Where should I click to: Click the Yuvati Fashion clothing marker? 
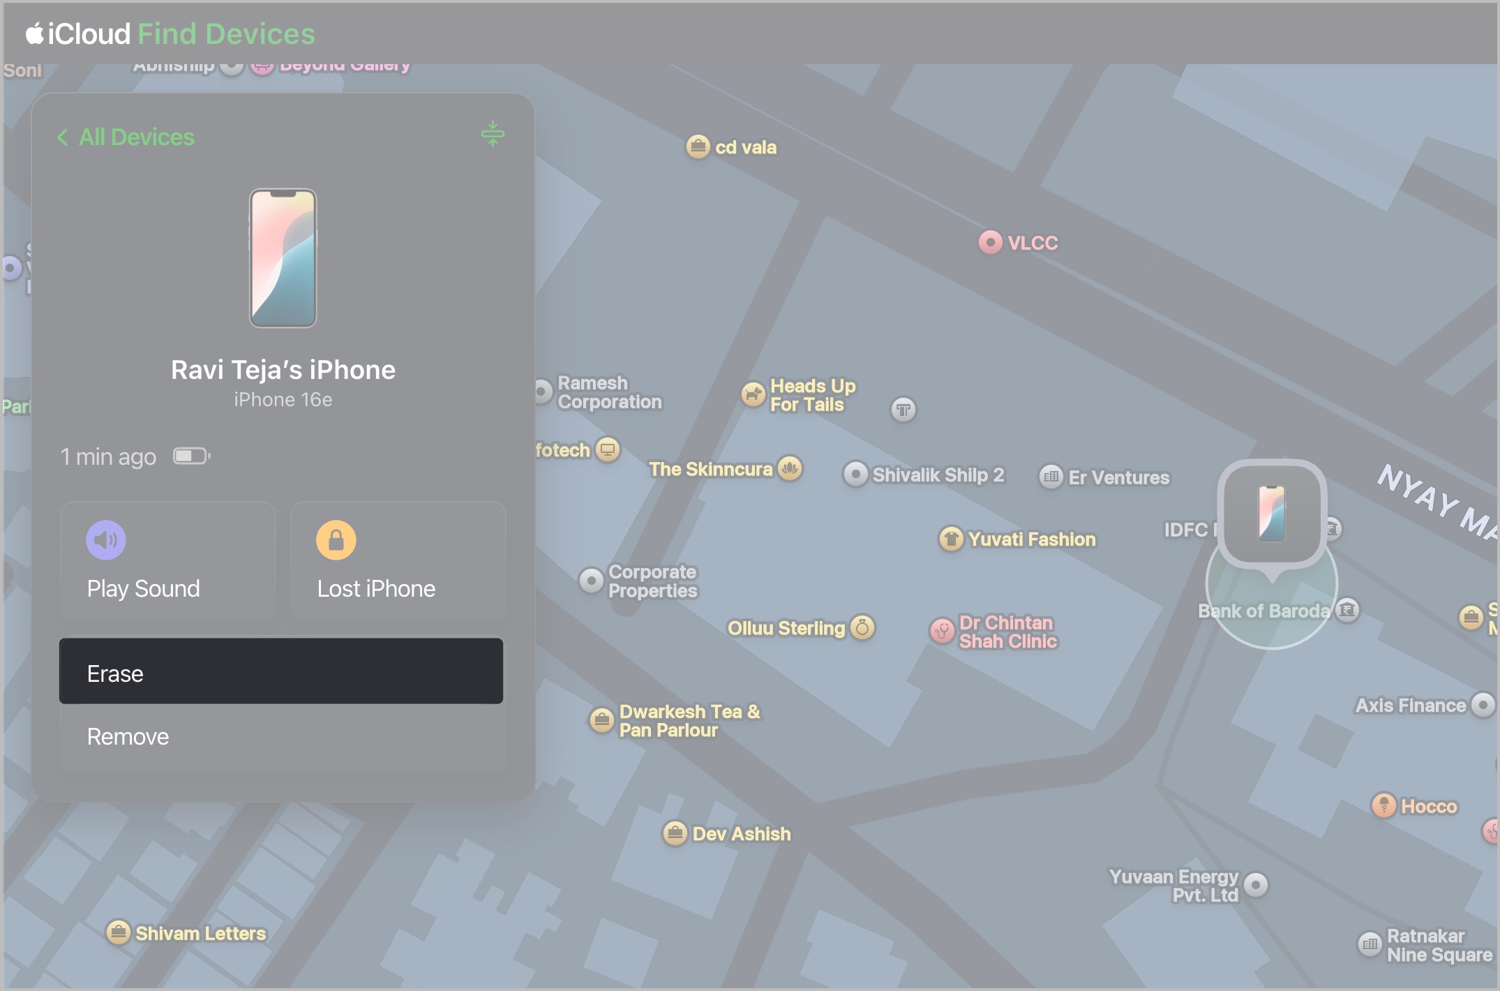[x=951, y=539]
